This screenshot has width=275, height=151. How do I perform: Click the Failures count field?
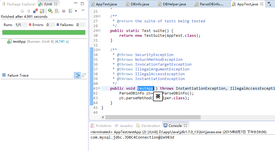click(81, 25)
